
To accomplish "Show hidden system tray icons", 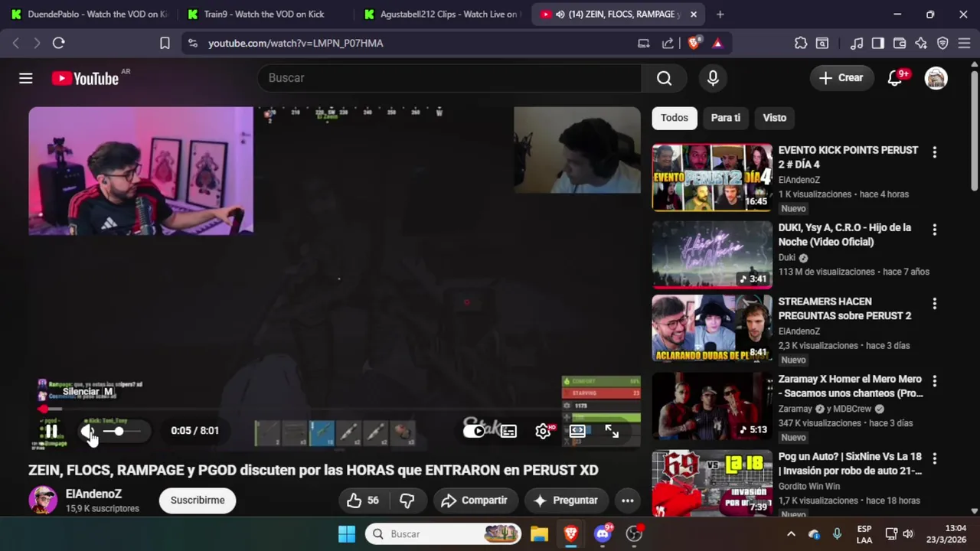I will [x=791, y=533].
